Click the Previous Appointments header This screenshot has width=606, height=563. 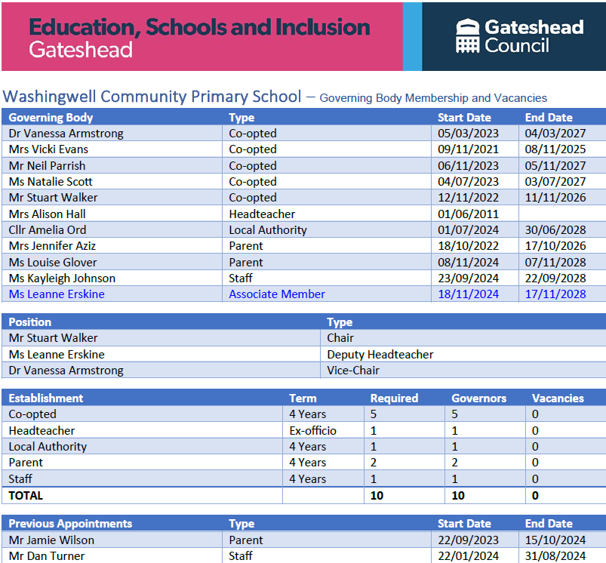70,524
